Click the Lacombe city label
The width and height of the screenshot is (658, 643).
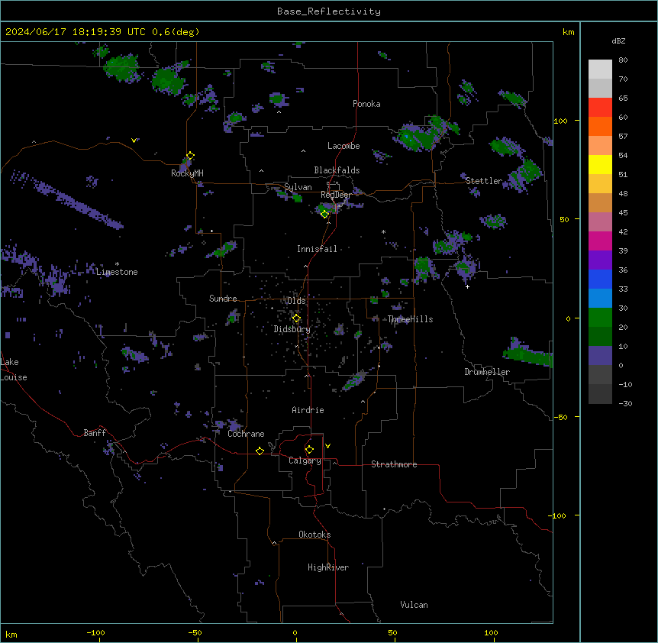(x=344, y=146)
